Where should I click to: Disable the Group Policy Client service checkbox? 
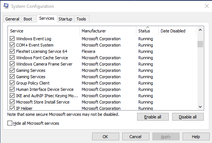[x=12, y=83]
